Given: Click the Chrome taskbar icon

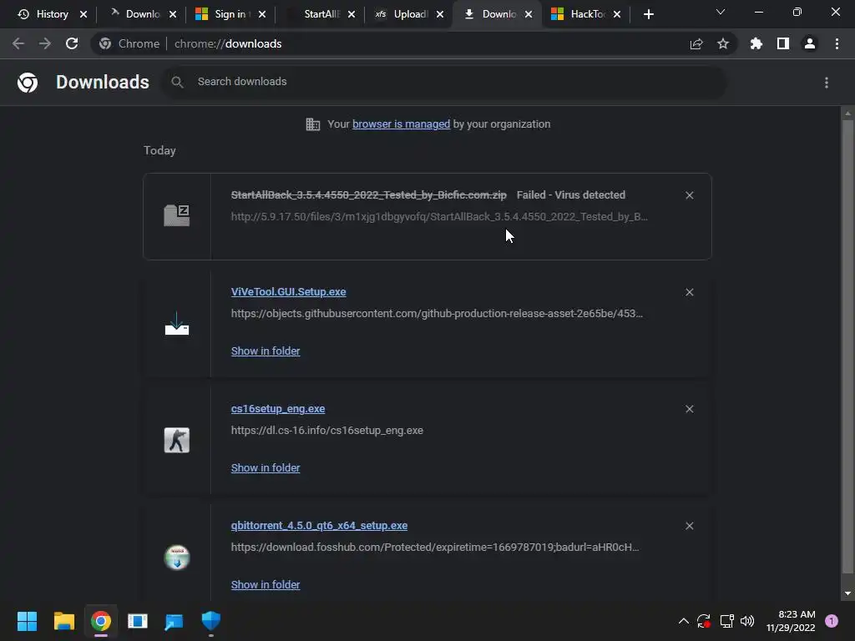Looking at the screenshot, I should 100,621.
